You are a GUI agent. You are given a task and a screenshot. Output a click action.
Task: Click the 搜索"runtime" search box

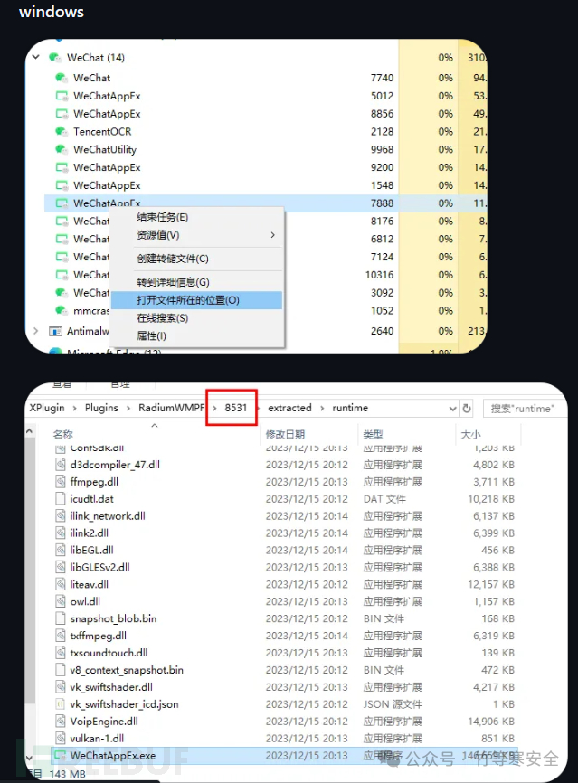(x=524, y=409)
